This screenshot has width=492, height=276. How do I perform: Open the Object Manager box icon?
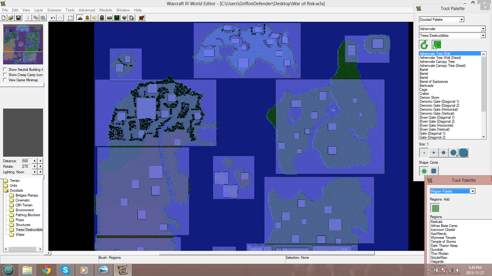[124, 18]
